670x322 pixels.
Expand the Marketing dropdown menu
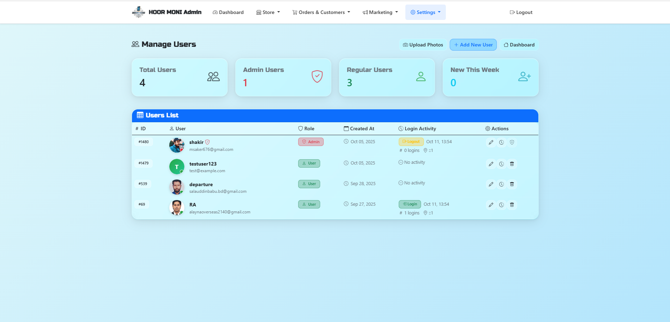[380, 12]
